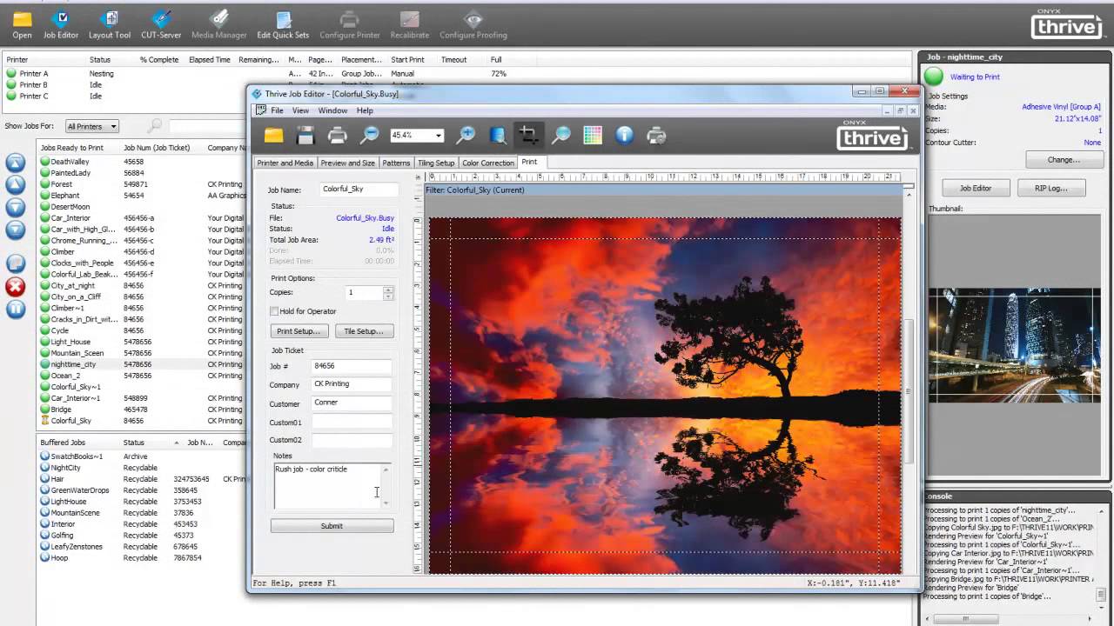Switch to the Color Correction tab

pos(487,163)
